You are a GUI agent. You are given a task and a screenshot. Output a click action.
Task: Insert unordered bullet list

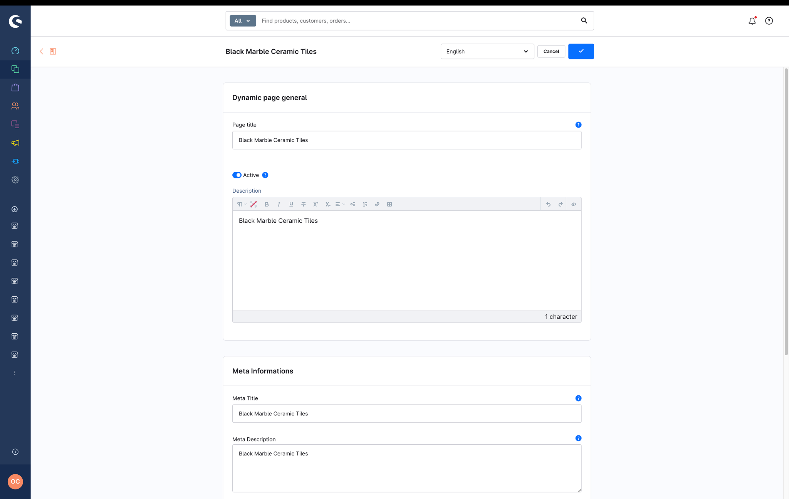click(x=353, y=204)
